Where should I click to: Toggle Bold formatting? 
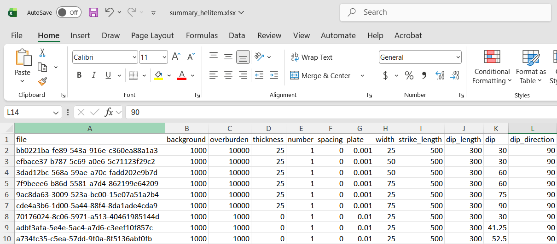point(79,75)
